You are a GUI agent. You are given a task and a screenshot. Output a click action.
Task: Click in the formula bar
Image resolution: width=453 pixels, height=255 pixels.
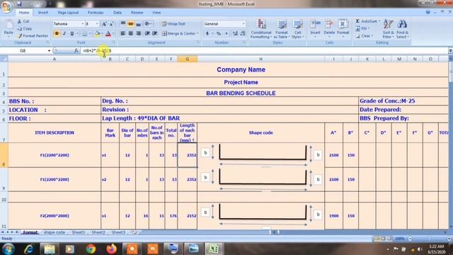pos(264,50)
